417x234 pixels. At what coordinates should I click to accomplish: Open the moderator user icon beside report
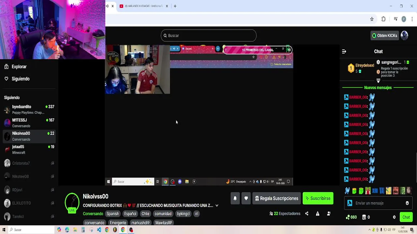(329, 214)
